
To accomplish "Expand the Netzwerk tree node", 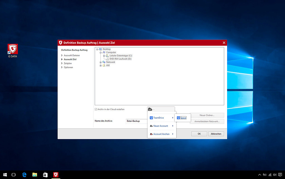I will (x=100, y=62).
